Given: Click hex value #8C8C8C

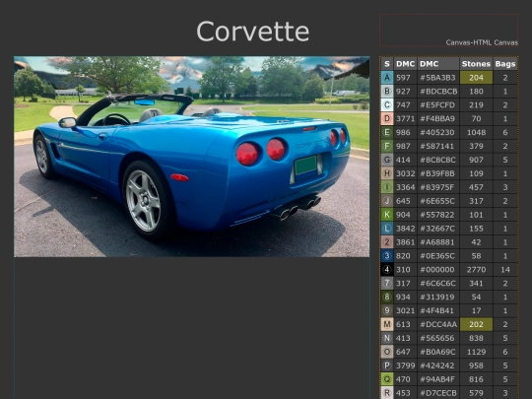Looking at the screenshot, I should click(437, 160).
